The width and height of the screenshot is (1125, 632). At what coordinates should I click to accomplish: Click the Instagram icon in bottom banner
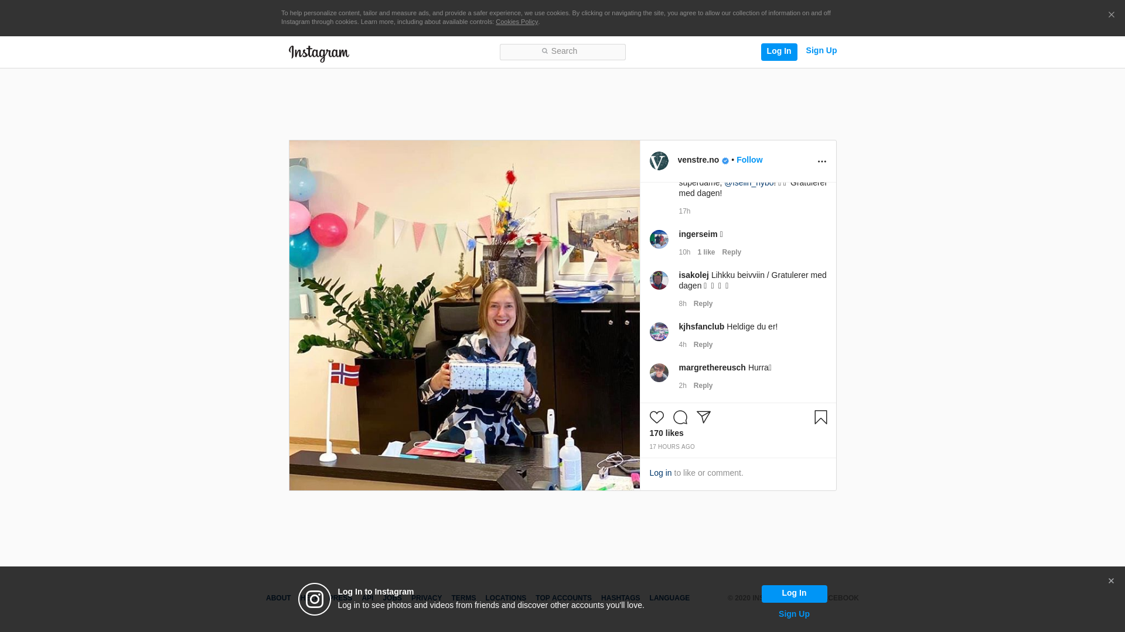point(315,599)
